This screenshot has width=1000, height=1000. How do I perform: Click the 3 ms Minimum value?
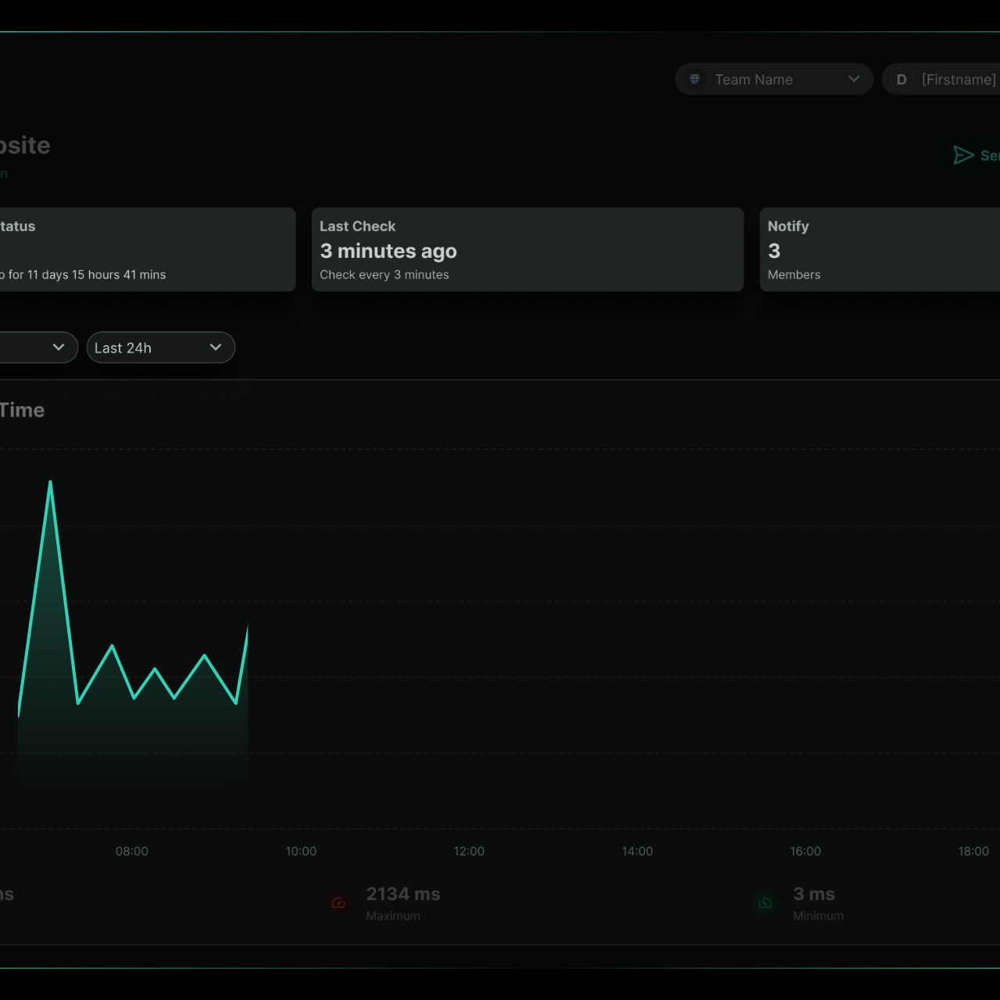pyautogui.click(x=814, y=894)
